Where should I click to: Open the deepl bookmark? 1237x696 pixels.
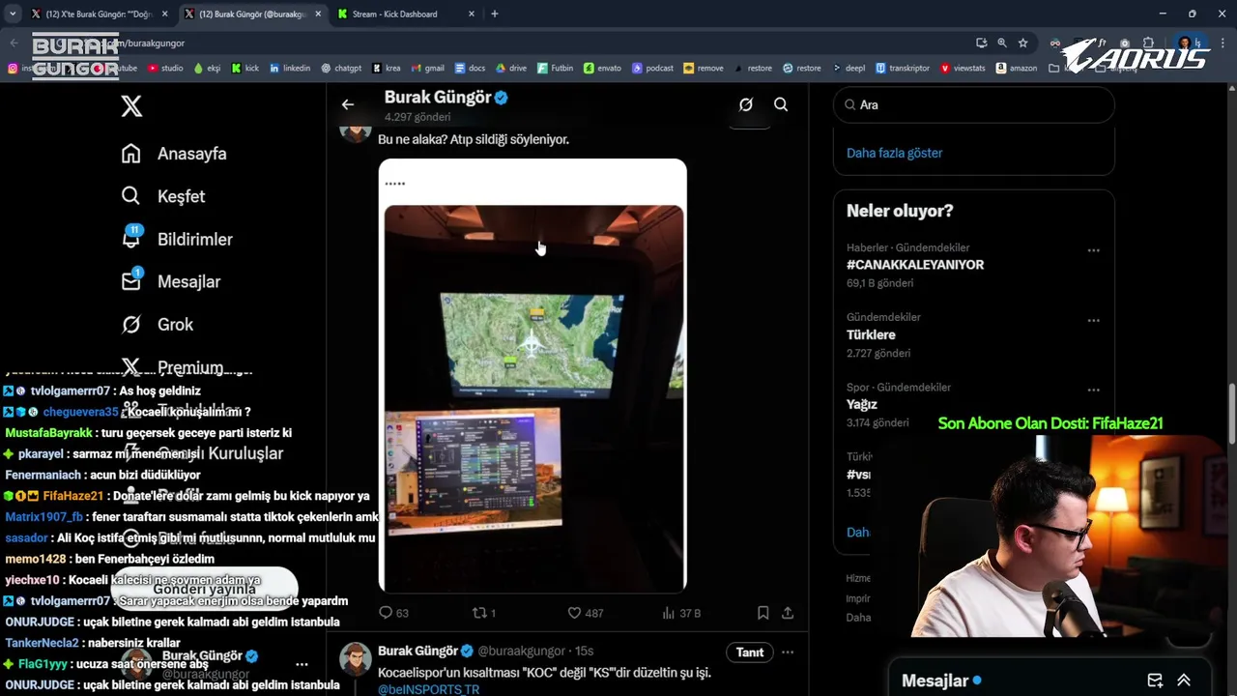point(849,69)
